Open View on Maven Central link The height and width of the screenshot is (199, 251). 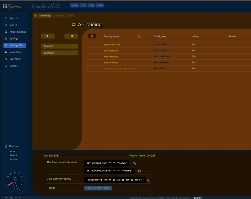(x=142, y=156)
